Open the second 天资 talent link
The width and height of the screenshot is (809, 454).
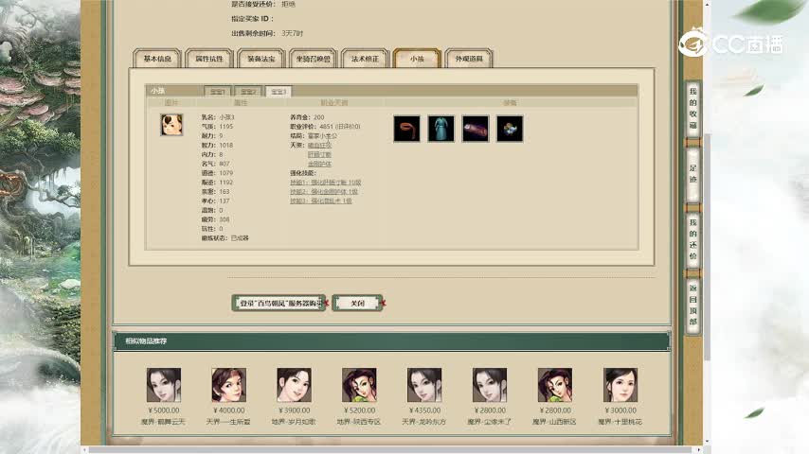click(x=319, y=154)
